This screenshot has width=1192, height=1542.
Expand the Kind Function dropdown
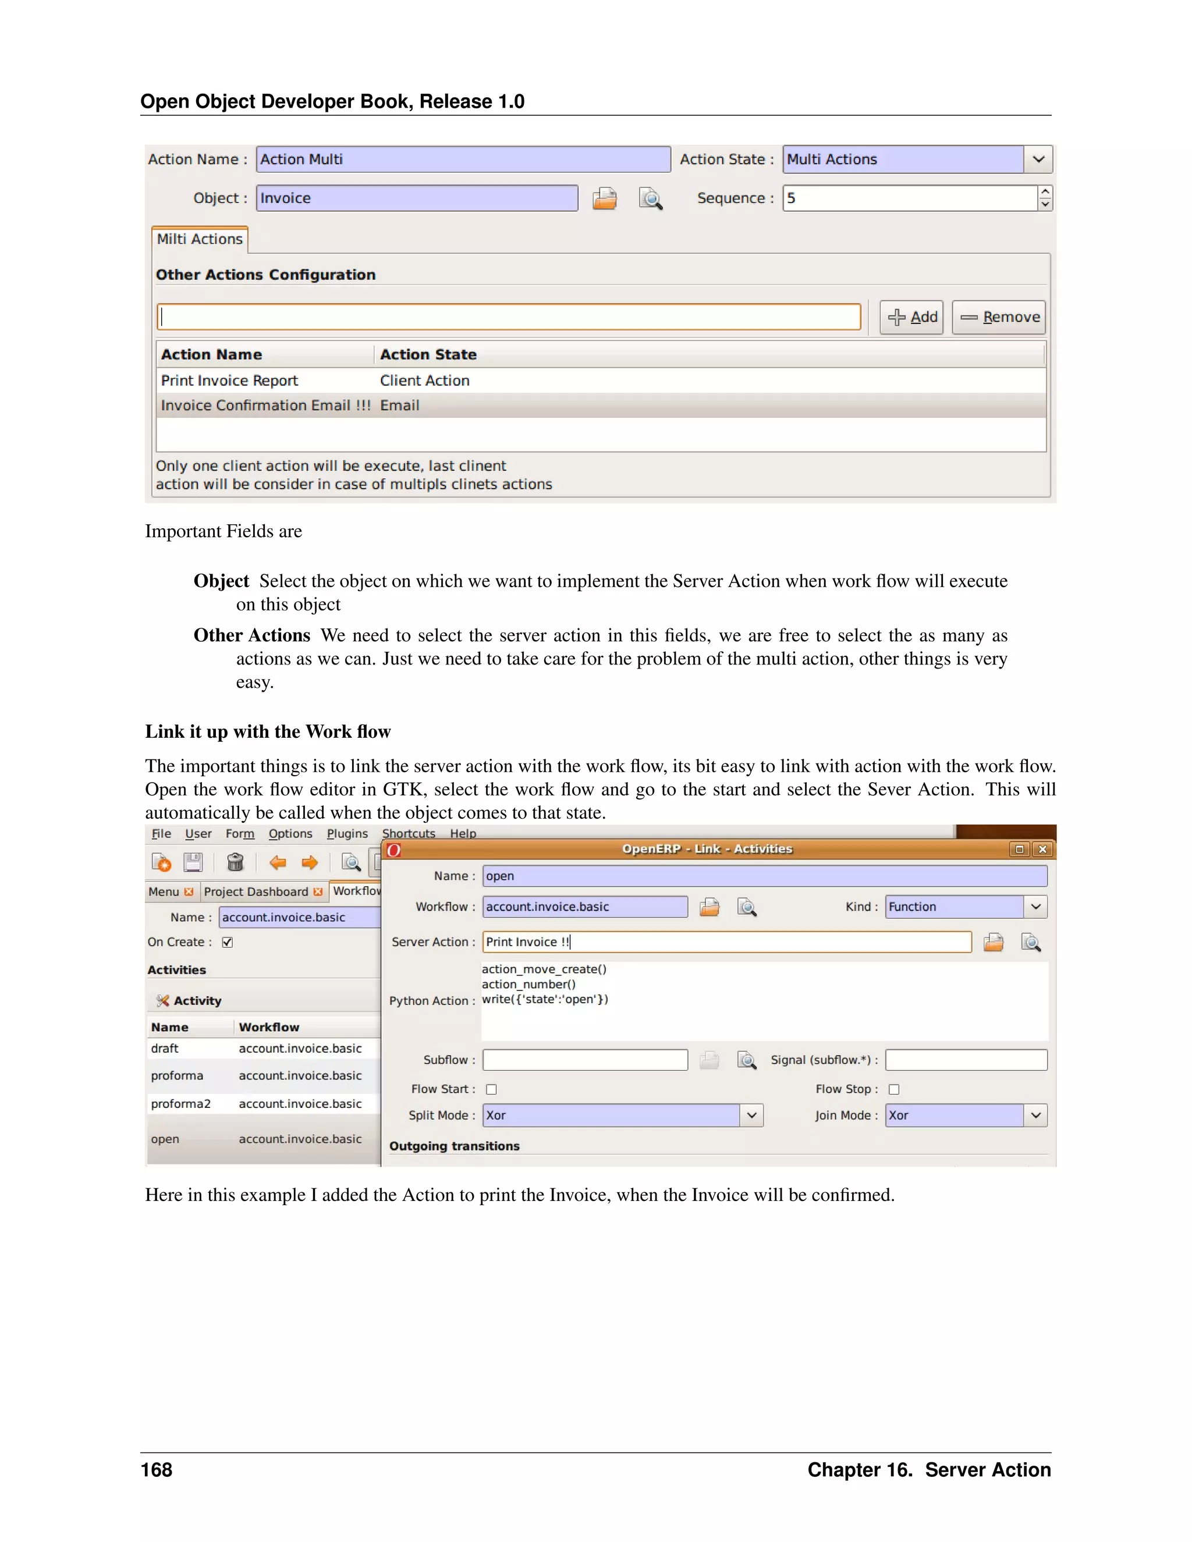click(1035, 907)
